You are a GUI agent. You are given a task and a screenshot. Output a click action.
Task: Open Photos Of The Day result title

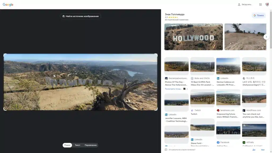[x=176, y=83]
